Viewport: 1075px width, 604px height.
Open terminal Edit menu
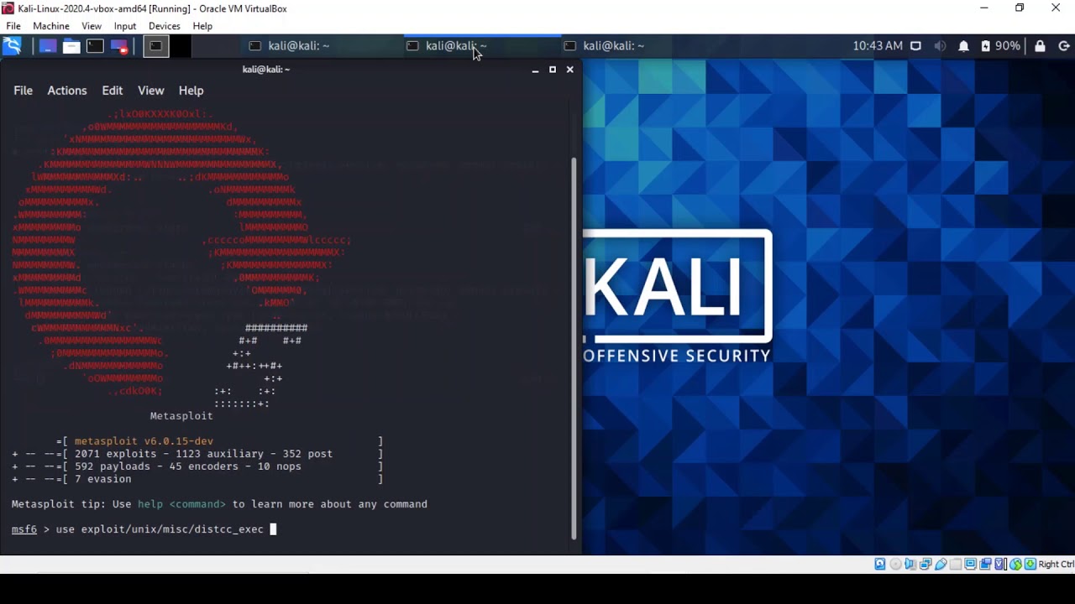click(112, 91)
